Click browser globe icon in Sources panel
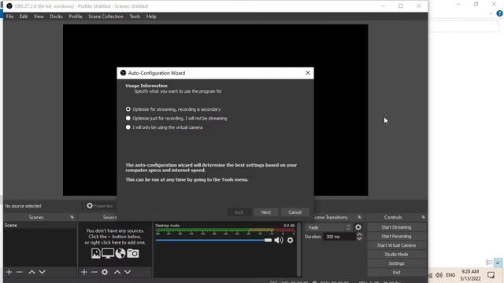The width and height of the screenshot is (504, 283). (x=120, y=253)
